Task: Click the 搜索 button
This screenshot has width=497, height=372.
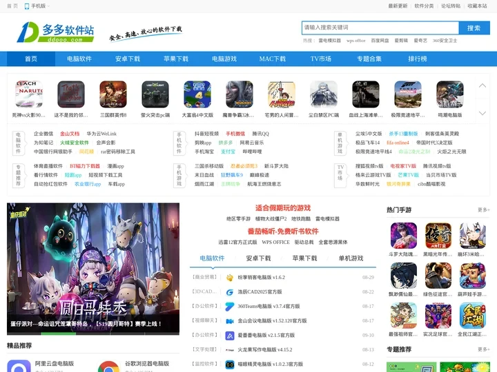Action: (x=474, y=28)
